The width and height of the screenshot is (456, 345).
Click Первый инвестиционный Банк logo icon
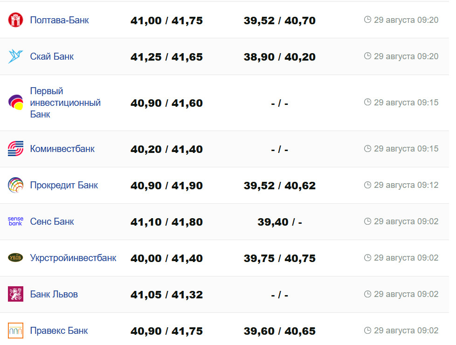[x=15, y=103]
